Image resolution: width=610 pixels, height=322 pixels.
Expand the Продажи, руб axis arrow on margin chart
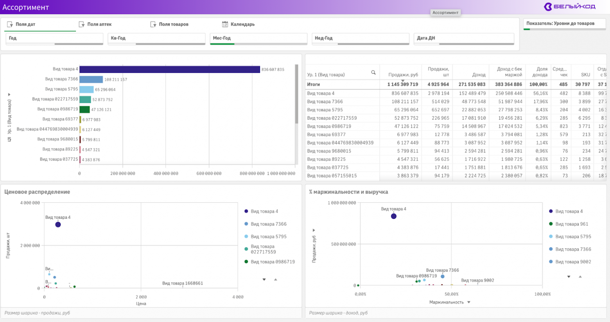(x=314, y=230)
